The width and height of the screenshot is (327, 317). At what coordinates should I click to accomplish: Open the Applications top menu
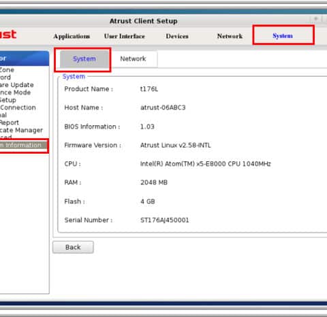[x=72, y=36]
